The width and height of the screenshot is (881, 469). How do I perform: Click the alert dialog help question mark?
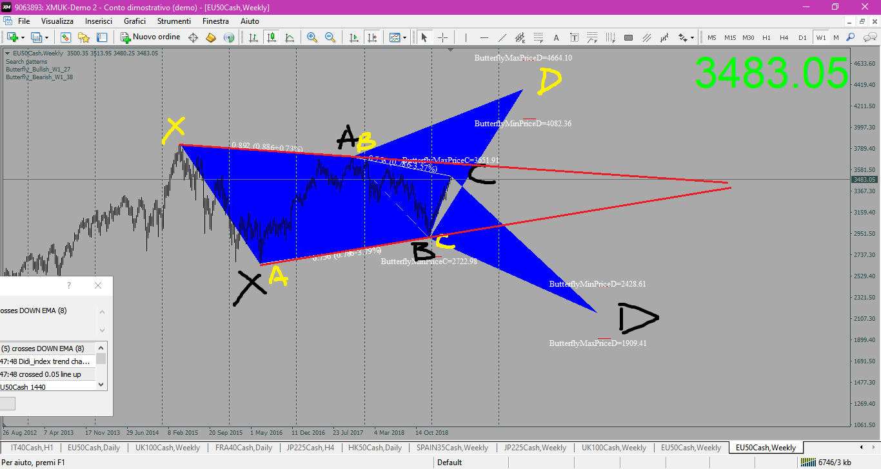[69, 285]
